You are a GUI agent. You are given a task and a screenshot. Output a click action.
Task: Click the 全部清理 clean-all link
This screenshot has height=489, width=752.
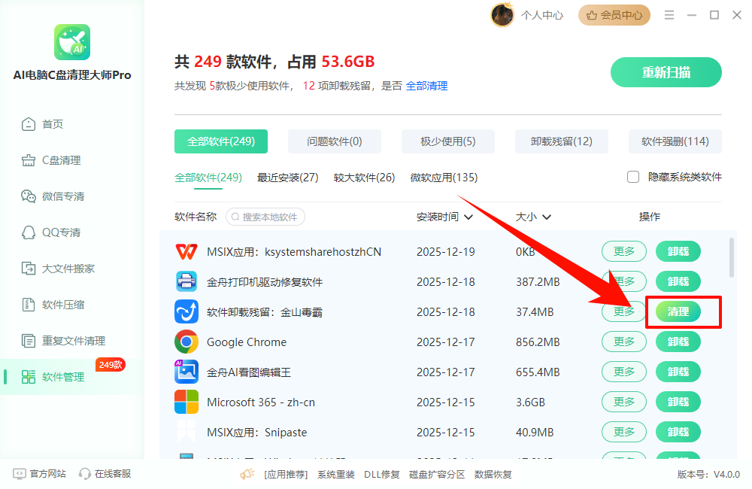pos(424,86)
